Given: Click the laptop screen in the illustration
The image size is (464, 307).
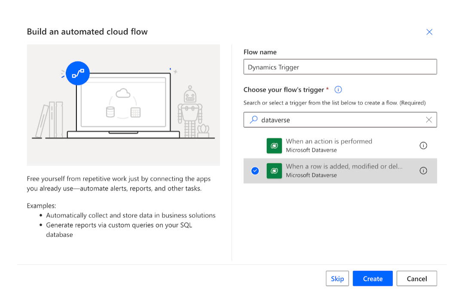Looking at the screenshot, I should (x=123, y=103).
